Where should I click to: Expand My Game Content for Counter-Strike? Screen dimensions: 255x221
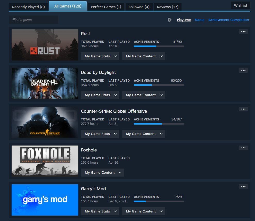click(144, 134)
